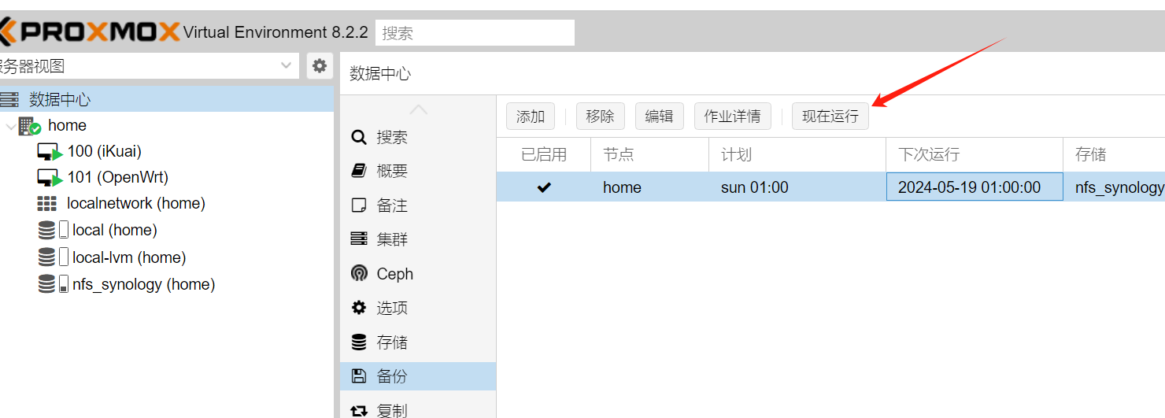Image resolution: width=1165 pixels, height=418 pixels.
Task: Click the 添加 add button
Action: click(x=530, y=117)
